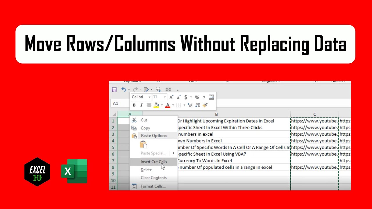This screenshot has width=372, height=209.
Task: Click cell 'Currency To Words In Excel'
Action: pyautogui.click(x=234, y=161)
